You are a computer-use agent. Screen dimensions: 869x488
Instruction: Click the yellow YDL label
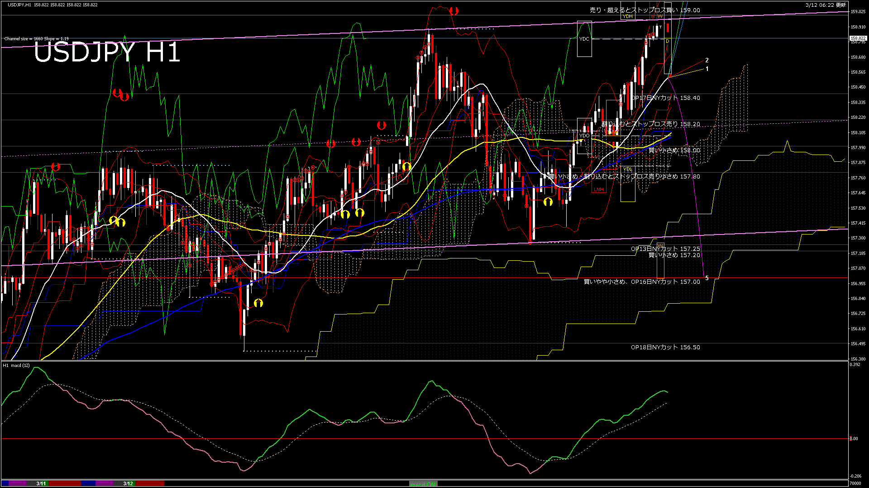627,169
